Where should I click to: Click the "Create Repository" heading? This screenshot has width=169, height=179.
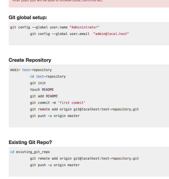coord(30,60)
